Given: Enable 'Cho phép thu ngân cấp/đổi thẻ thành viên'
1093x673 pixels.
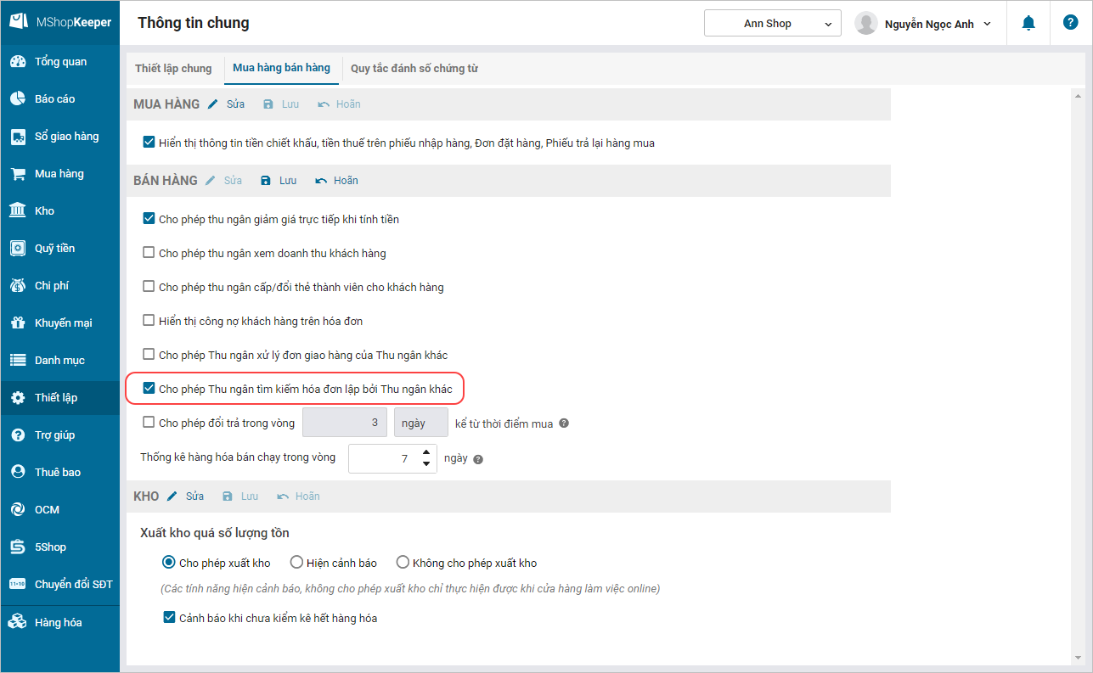Looking at the screenshot, I should click(149, 287).
